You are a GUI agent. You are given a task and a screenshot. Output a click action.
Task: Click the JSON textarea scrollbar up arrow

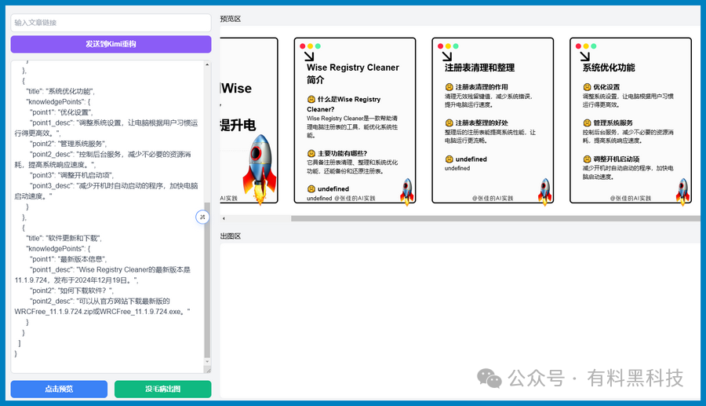point(207,65)
